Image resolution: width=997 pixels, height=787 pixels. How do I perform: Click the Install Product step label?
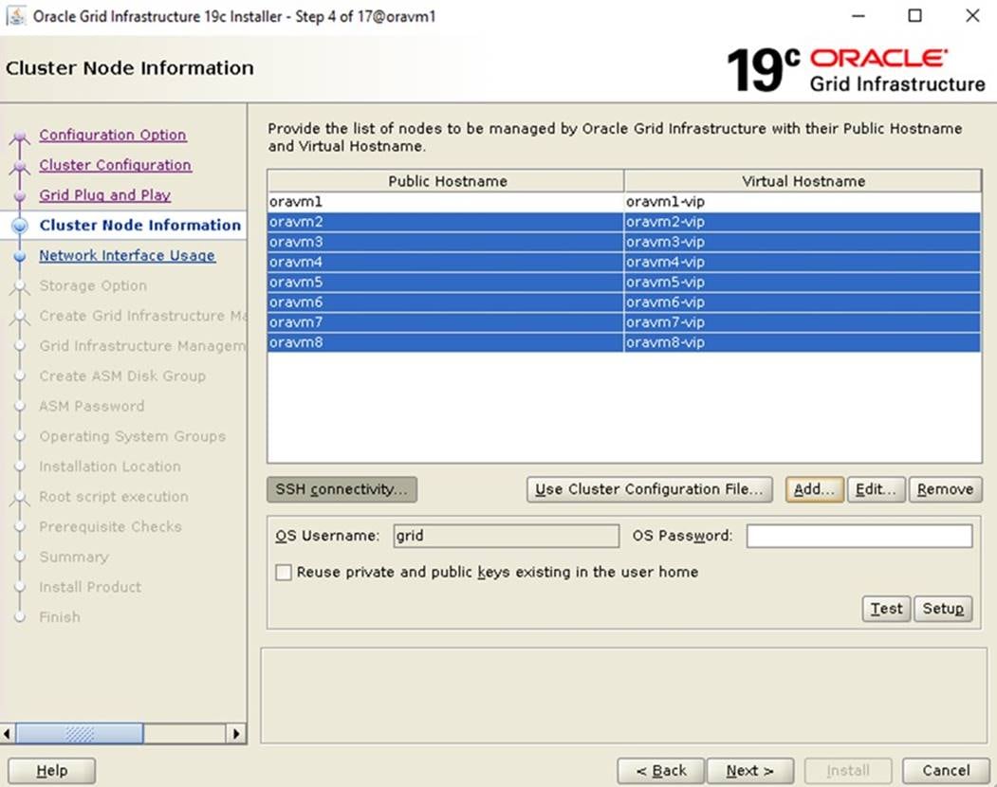pos(90,587)
